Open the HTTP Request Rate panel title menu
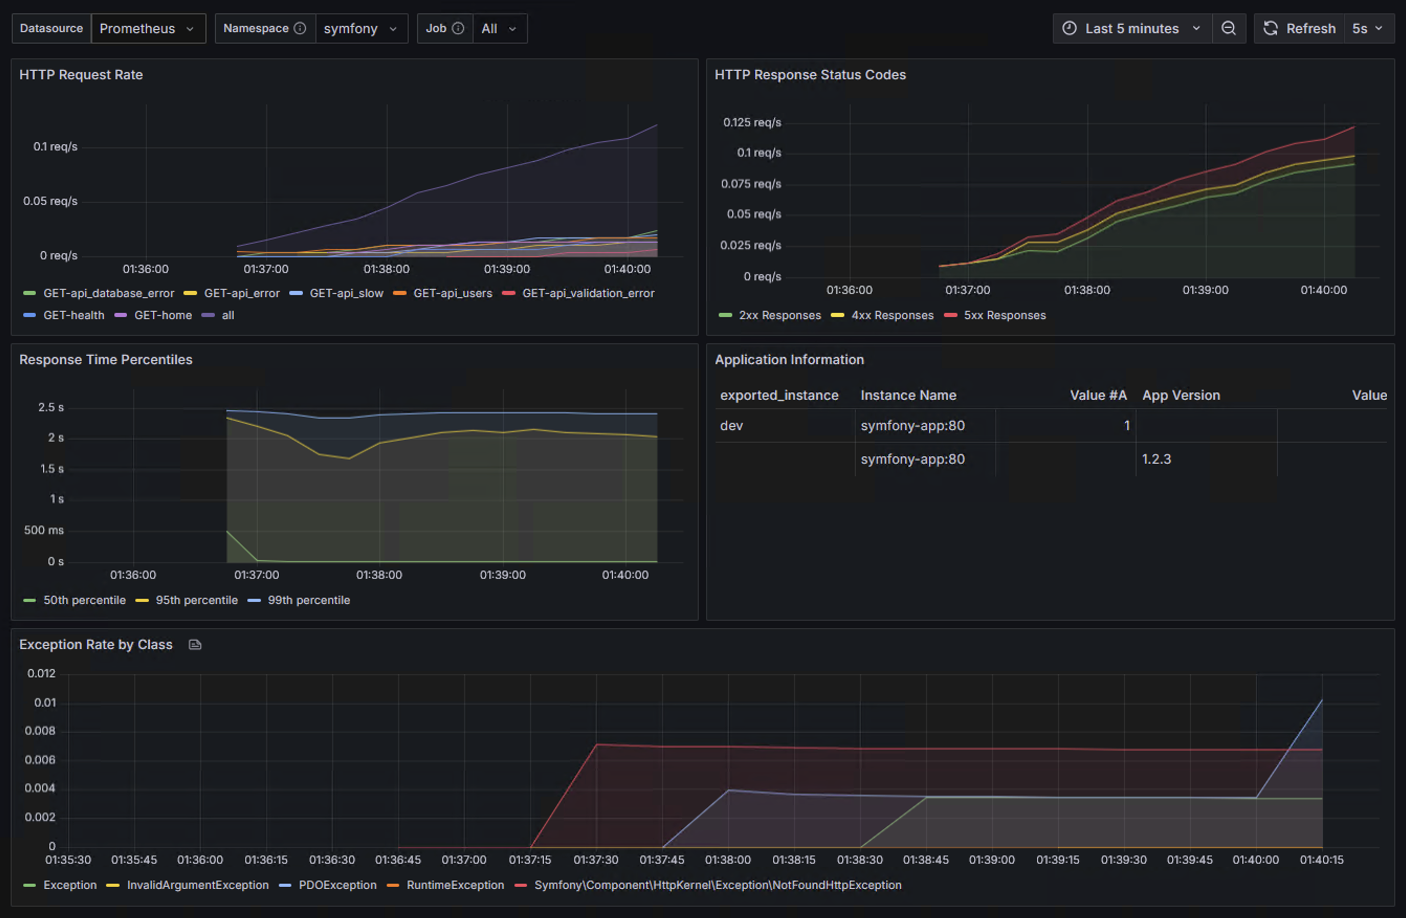Screen dimensions: 1406x918 click(x=81, y=75)
